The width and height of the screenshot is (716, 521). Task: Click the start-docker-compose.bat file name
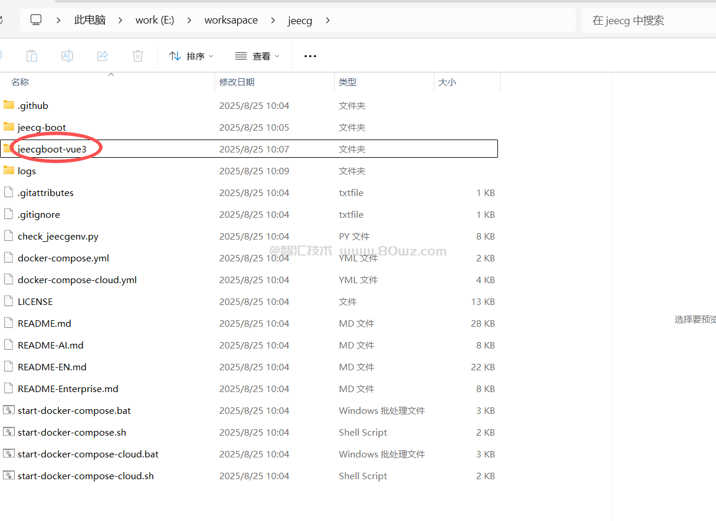coord(74,411)
